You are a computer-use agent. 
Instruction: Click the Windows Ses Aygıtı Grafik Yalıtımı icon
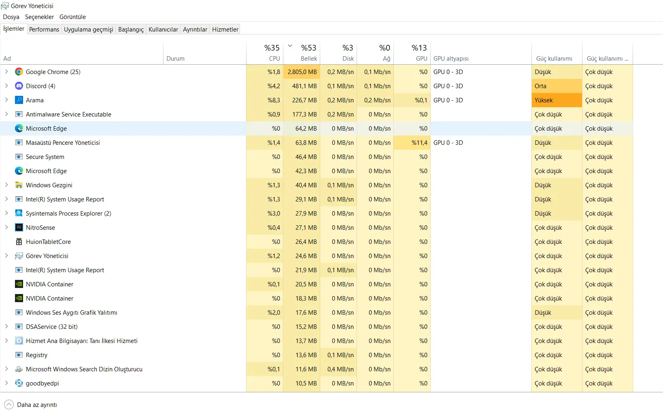tap(19, 313)
